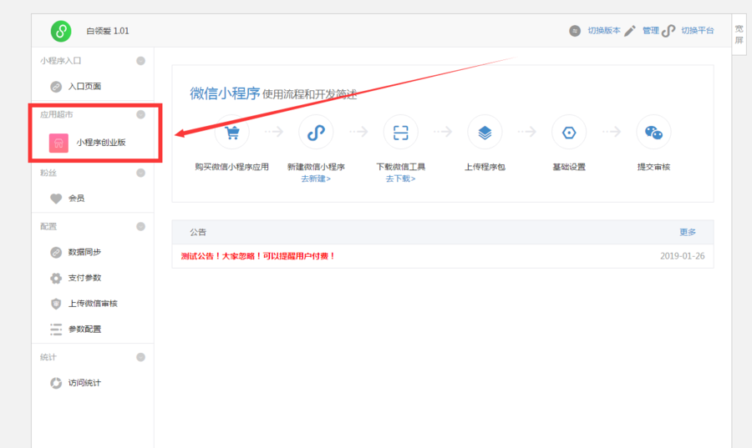
Task: Toggle 宽屏 widescreen mode
Action: [x=739, y=34]
